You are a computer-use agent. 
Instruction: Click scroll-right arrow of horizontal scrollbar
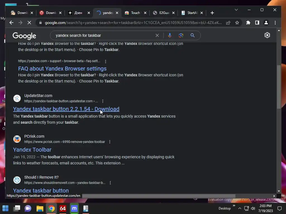(x=274, y=196)
